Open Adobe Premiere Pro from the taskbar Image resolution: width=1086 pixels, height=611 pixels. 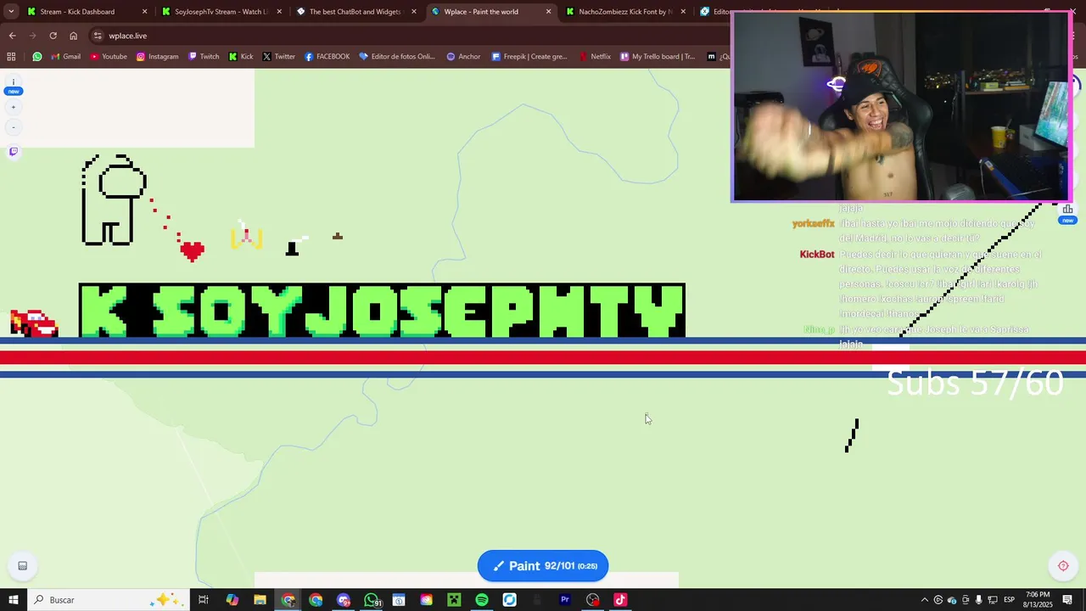[x=565, y=600]
